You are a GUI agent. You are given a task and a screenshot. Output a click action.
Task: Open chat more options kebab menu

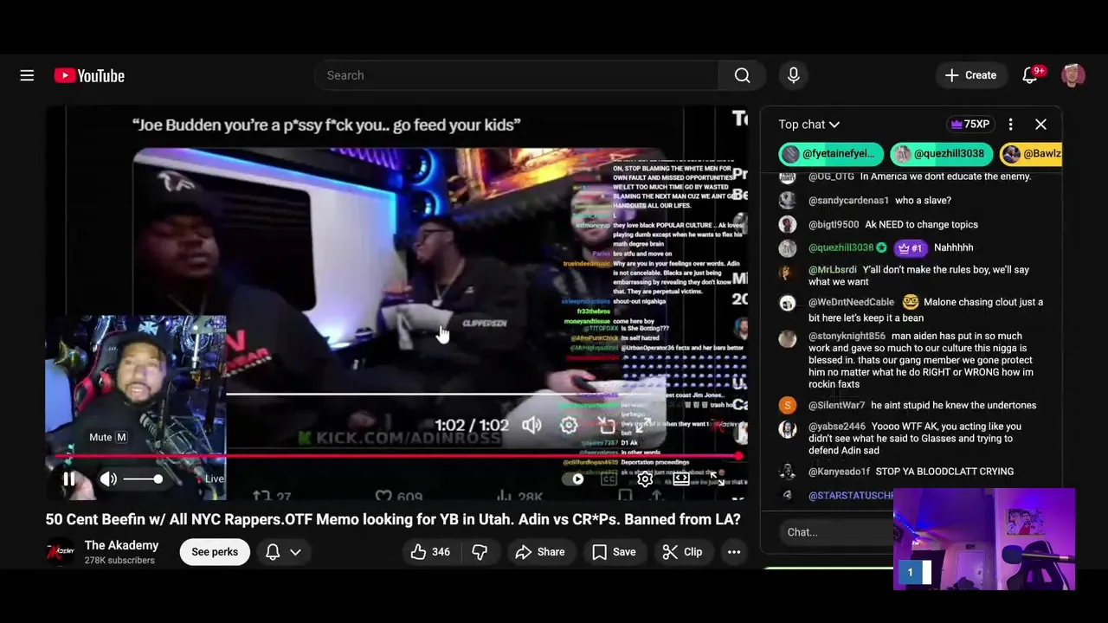pyautogui.click(x=1010, y=125)
